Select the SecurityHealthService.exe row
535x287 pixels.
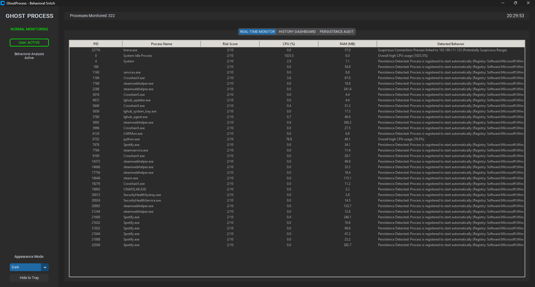(x=142, y=200)
